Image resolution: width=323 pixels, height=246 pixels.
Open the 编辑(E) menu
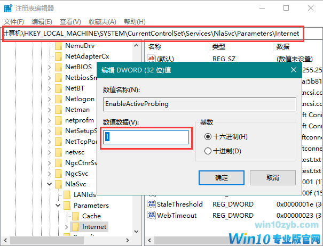click(x=42, y=22)
